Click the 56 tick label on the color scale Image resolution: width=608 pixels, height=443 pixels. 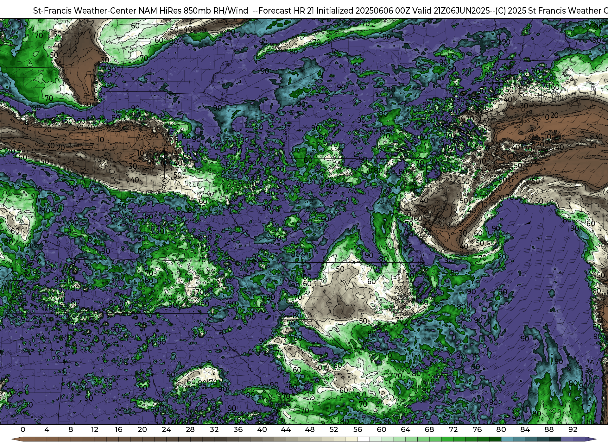(358, 429)
